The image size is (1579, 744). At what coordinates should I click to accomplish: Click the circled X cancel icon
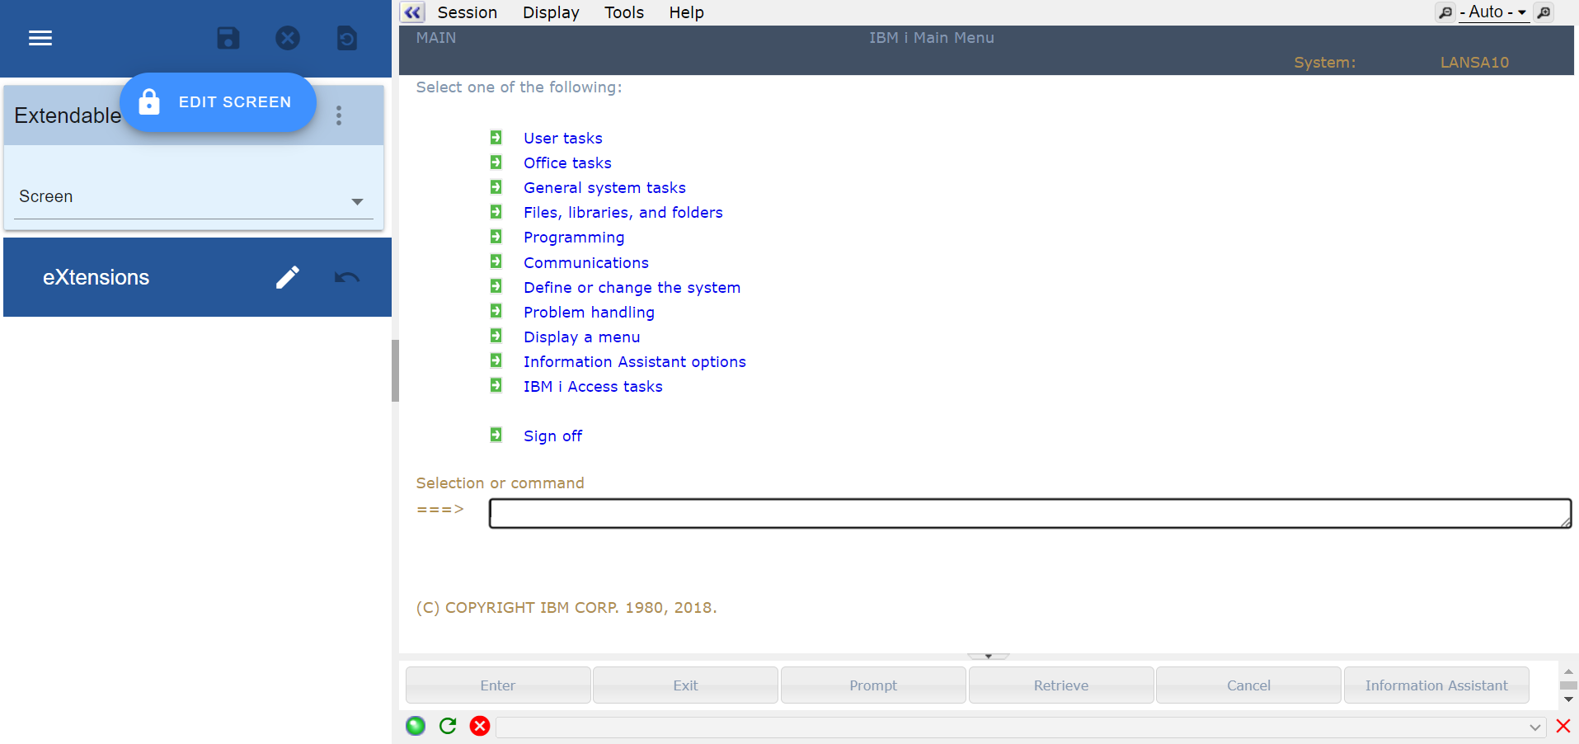[288, 38]
